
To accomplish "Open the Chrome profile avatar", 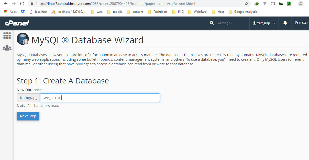I will point(301,4).
